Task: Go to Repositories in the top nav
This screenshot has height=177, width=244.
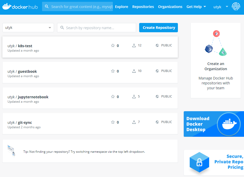Action: tap(143, 7)
